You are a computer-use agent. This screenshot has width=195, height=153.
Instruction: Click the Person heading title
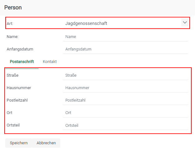pos(13,7)
